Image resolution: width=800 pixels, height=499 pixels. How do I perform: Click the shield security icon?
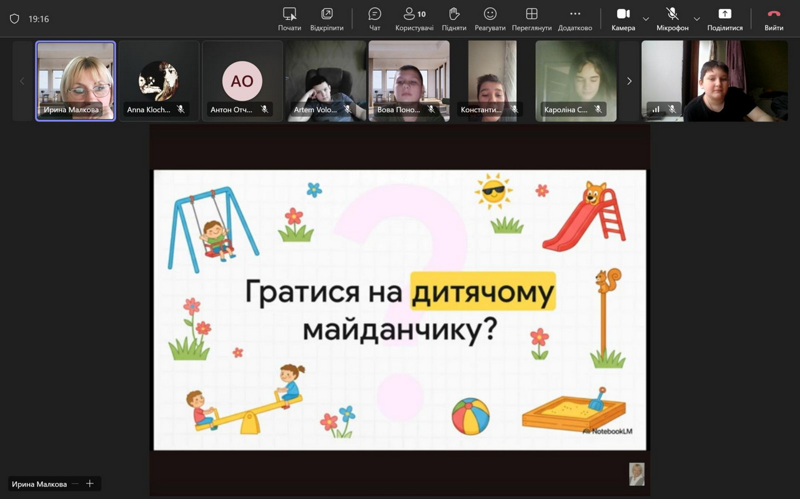14,19
